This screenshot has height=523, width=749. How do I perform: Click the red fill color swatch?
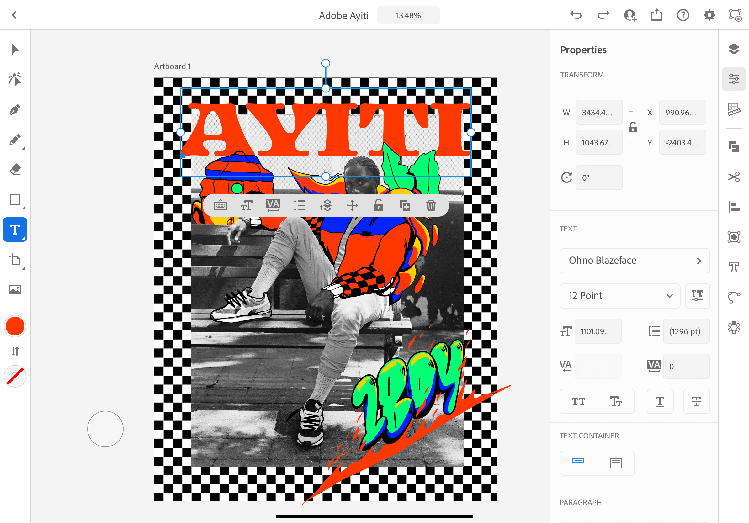pyautogui.click(x=15, y=326)
